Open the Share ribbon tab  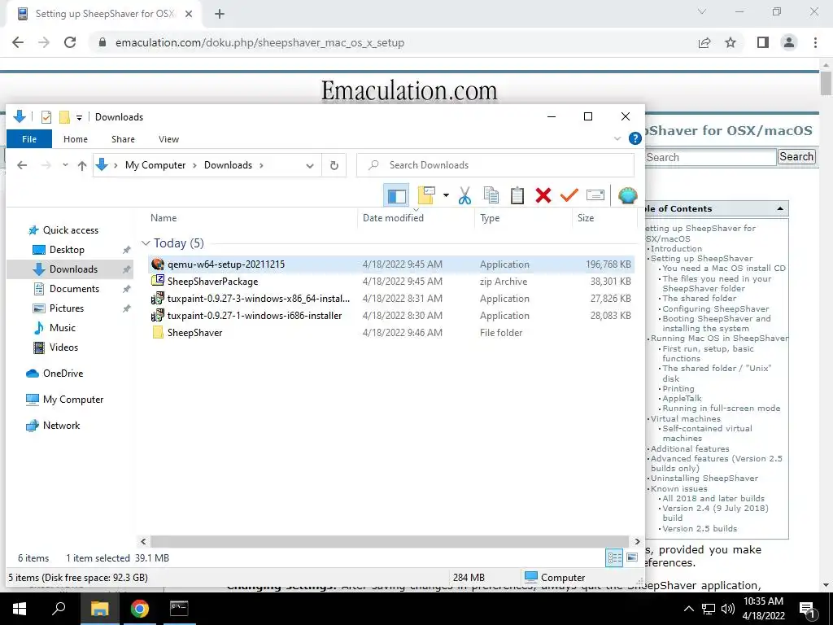[123, 139]
